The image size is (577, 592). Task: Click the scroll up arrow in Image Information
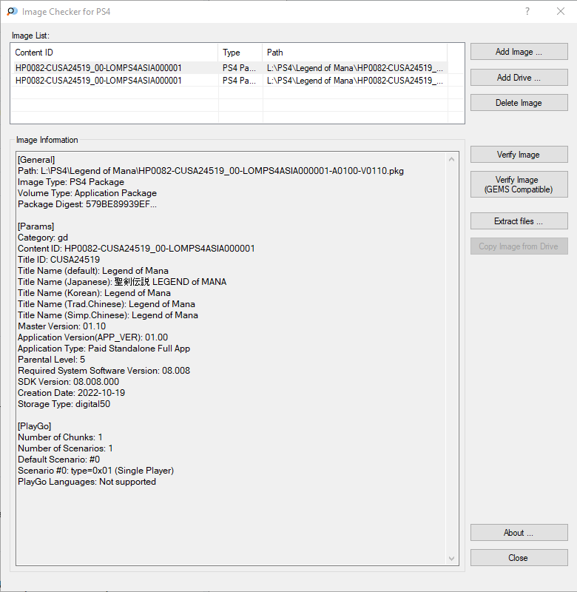click(452, 159)
